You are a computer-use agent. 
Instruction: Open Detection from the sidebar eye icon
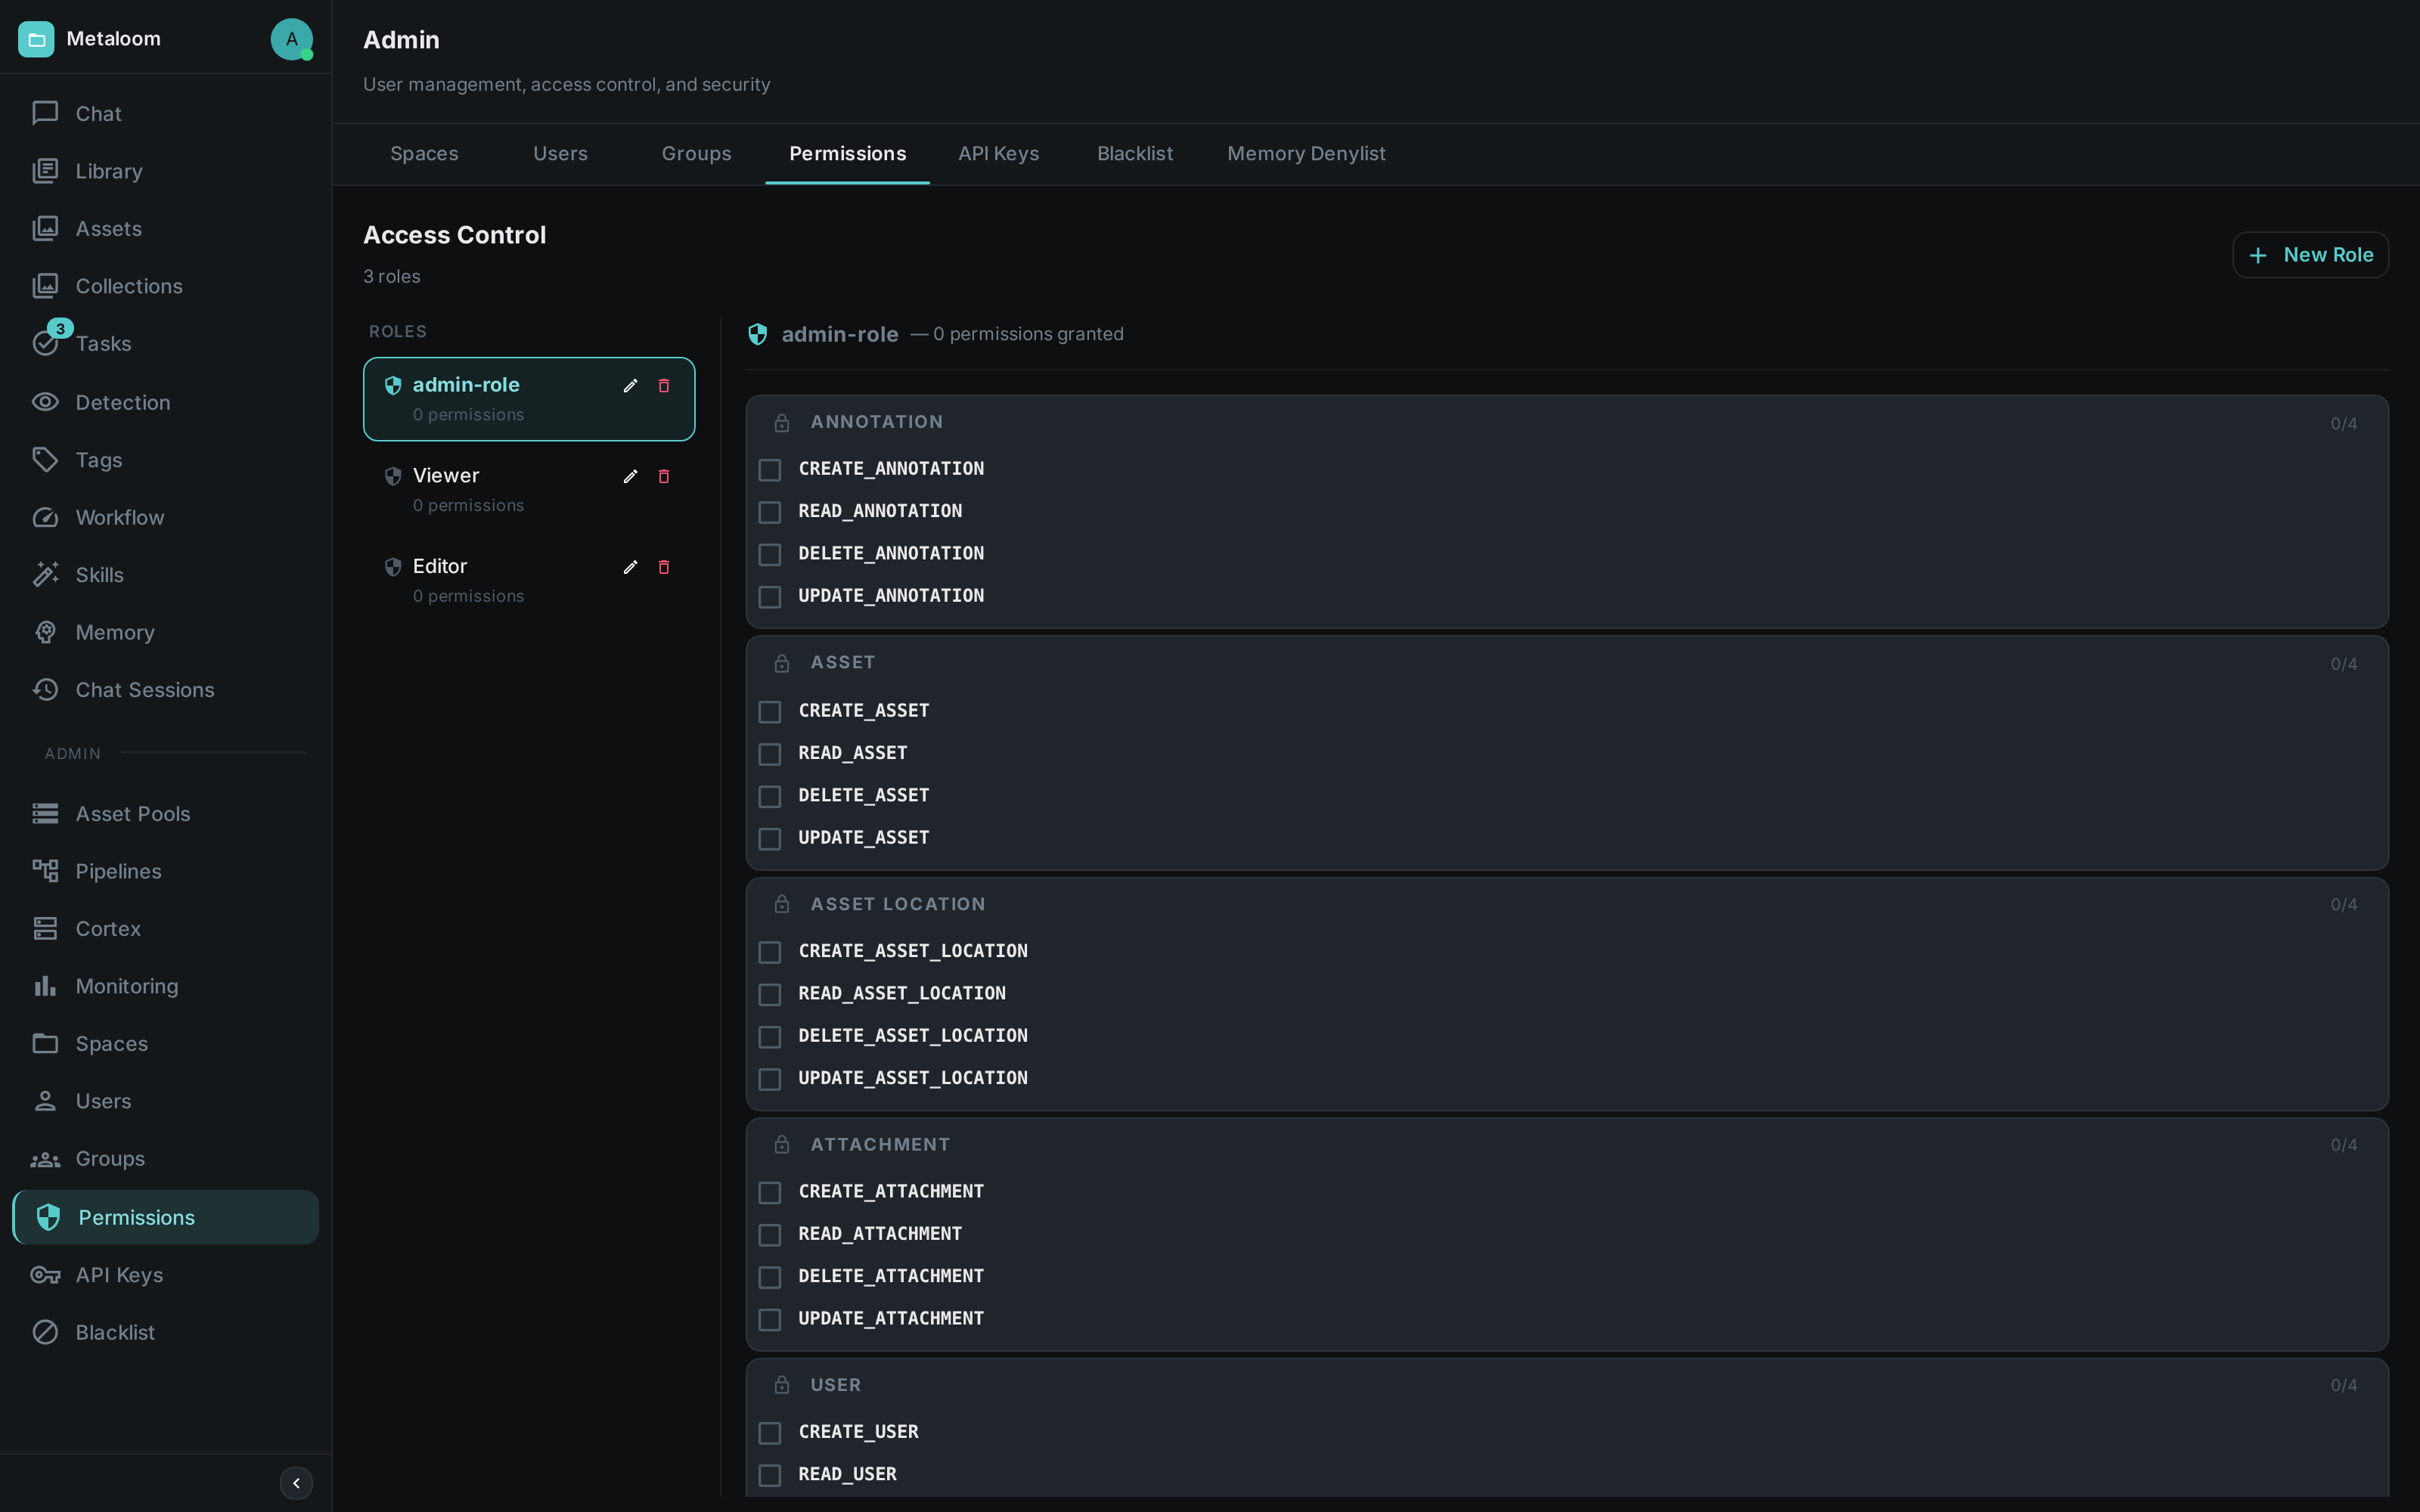(45, 402)
